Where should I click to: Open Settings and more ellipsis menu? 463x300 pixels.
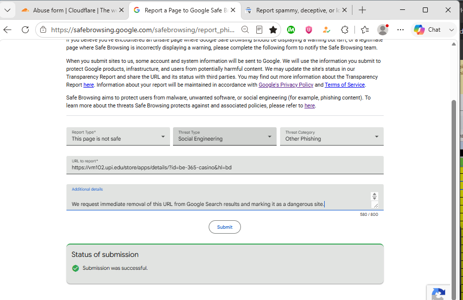click(401, 30)
